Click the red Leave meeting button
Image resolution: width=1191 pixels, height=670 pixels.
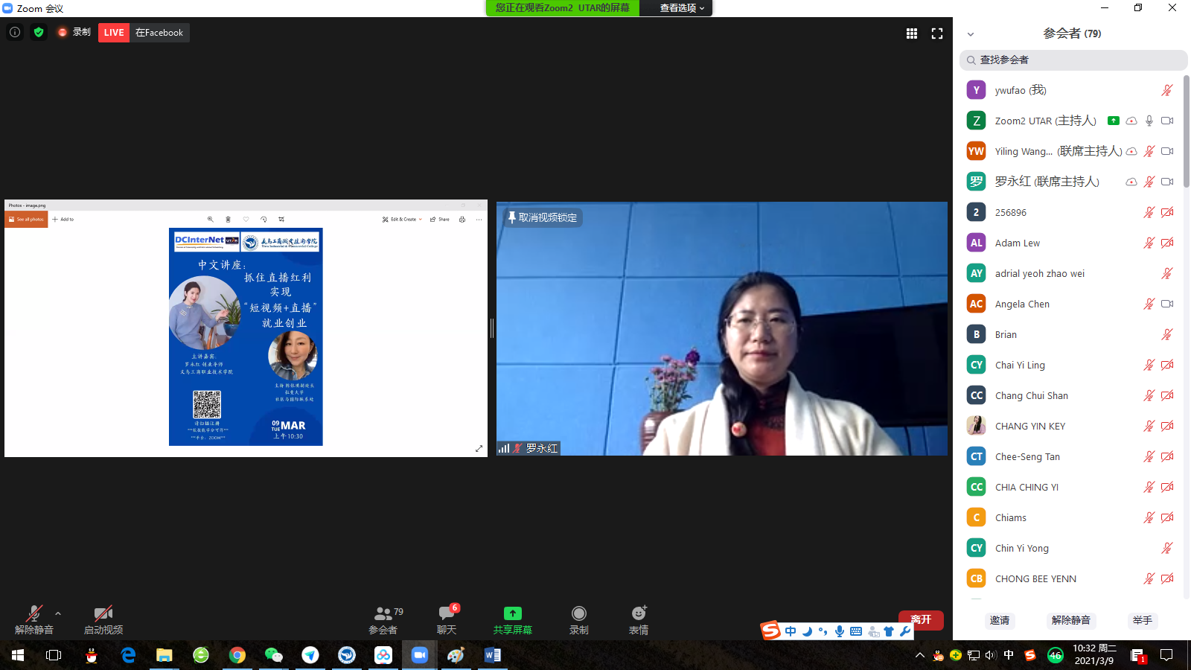[921, 619]
